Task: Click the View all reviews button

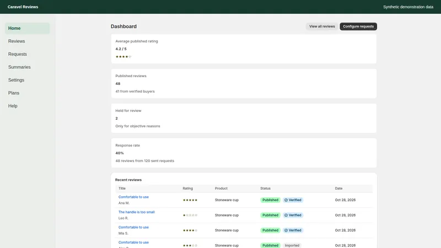Action: [322, 26]
